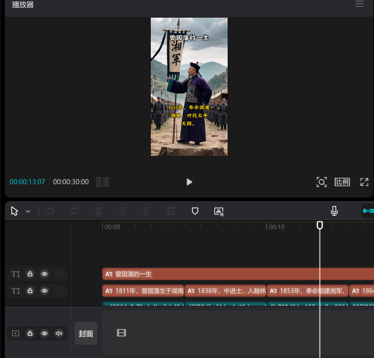This screenshot has width=374, height=358.
Task: Click the current time 00:00:13:07
Action: point(27,182)
